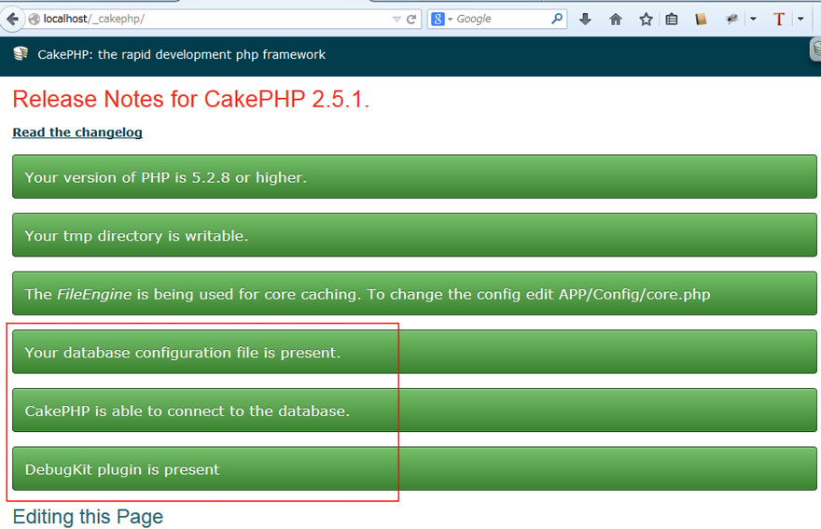Open the downloads arrow icon
Screen dimensions: 821x529
[585, 20]
